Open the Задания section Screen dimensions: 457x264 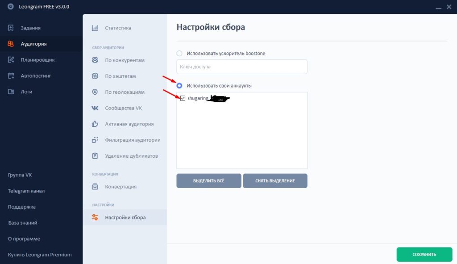click(41, 28)
